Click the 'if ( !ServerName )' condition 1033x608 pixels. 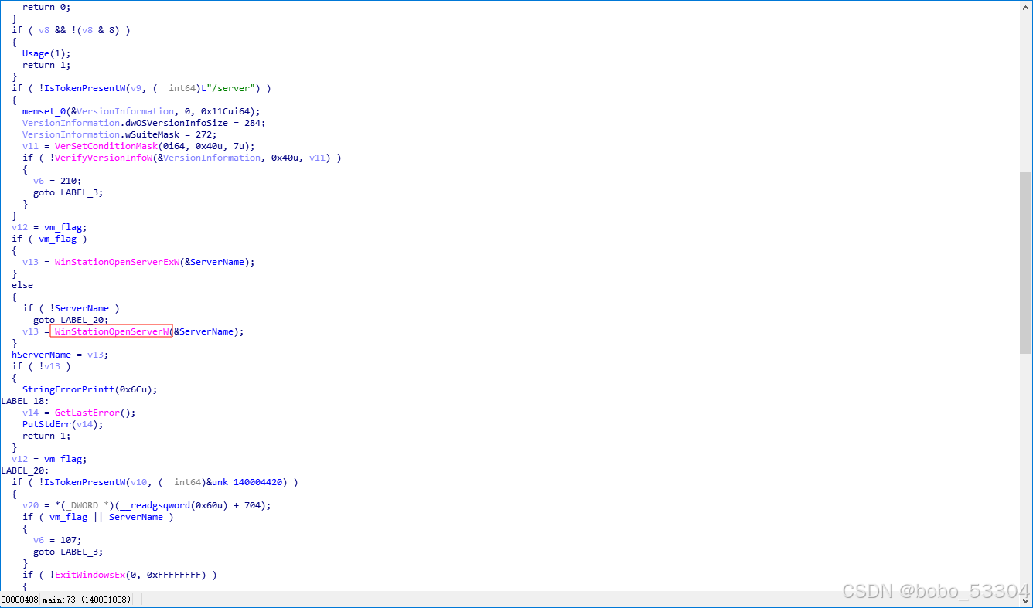[71, 308]
